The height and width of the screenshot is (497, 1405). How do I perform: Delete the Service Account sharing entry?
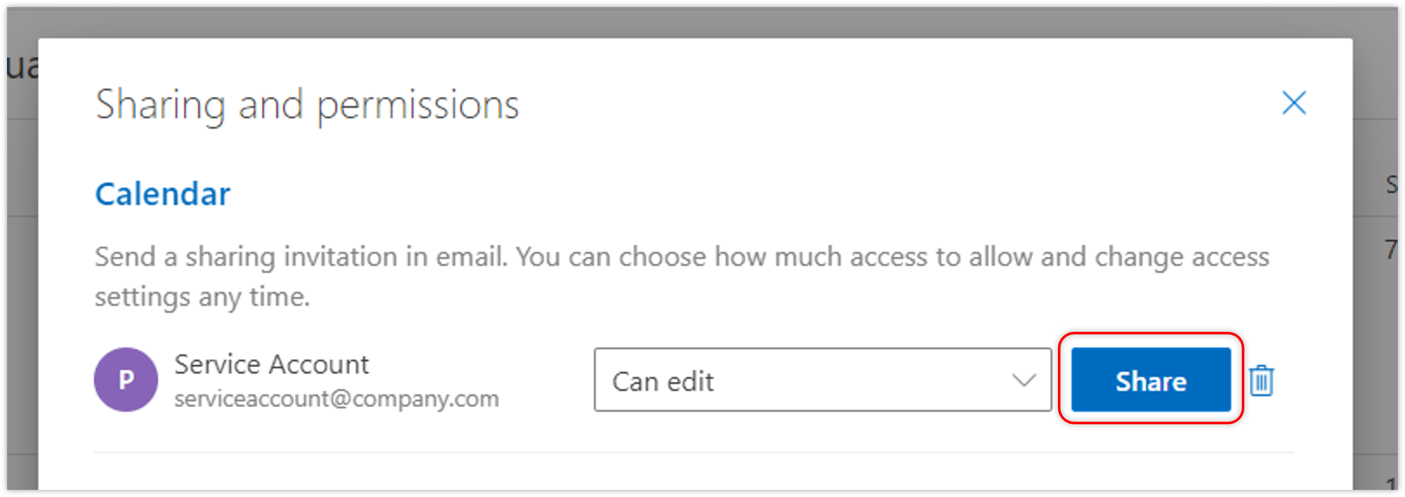pyautogui.click(x=1261, y=380)
